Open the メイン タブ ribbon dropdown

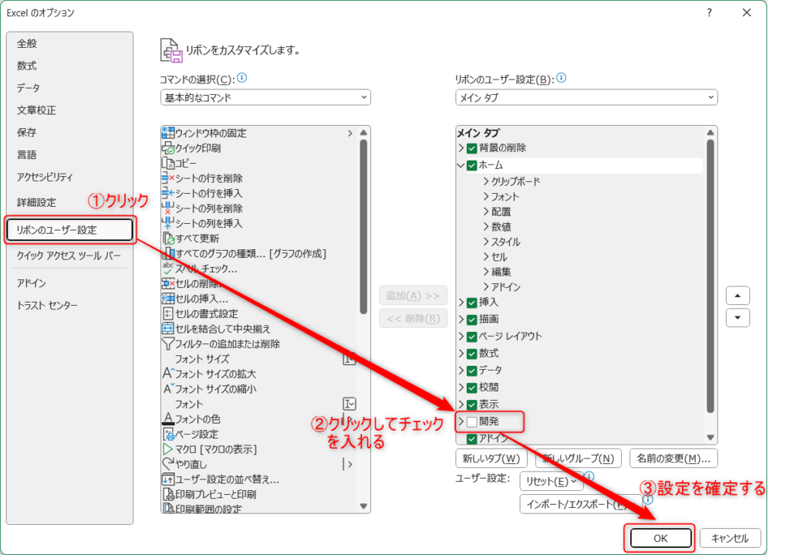(x=586, y=97)
